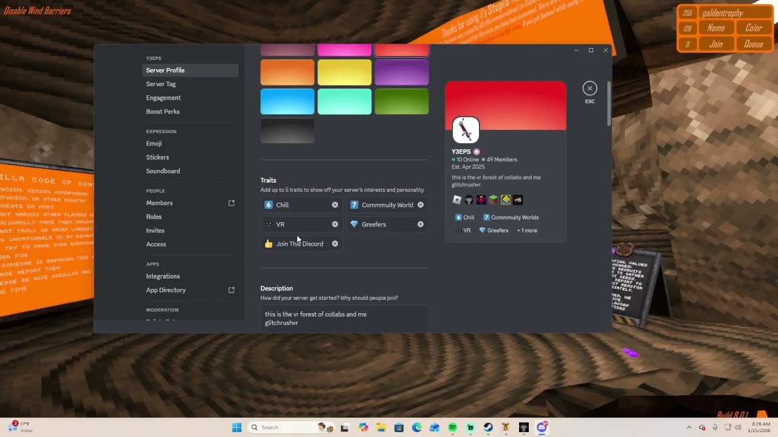Close settings with the ESC circle button
This screenshot has width=778, height=437.
point(590,88)
